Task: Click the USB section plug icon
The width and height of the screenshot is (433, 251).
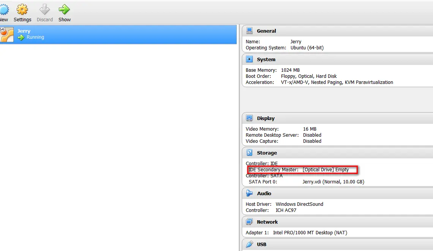Action: 250,244
